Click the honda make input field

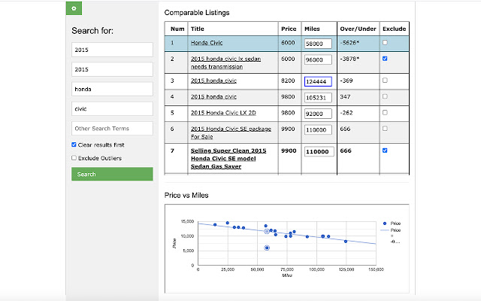pos(112,89)
